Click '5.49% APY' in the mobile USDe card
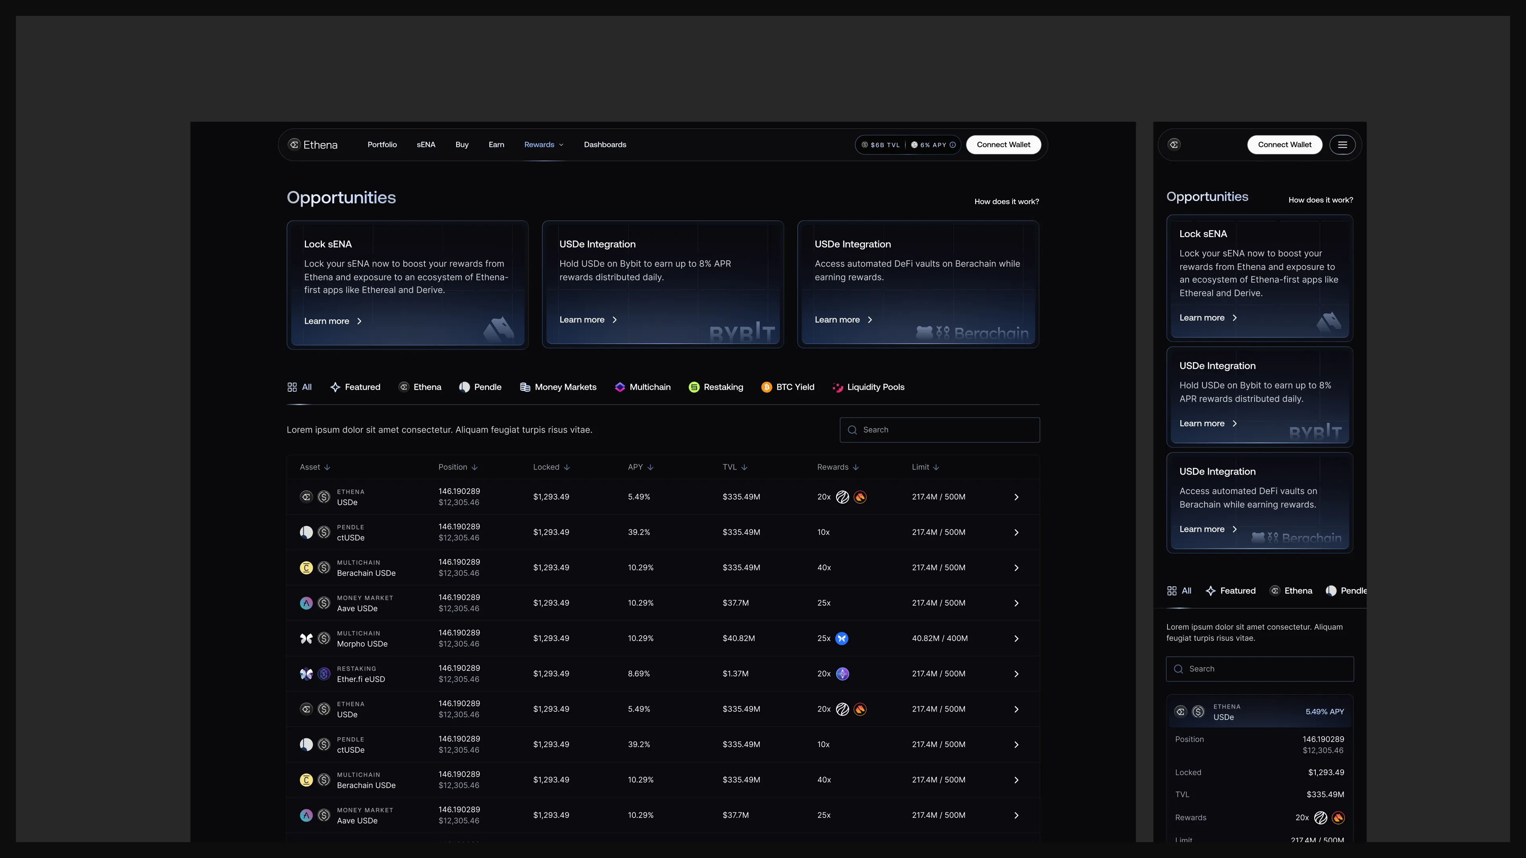The width and height of the screenshot is (1526, 858). click(x=1325, y=712)
